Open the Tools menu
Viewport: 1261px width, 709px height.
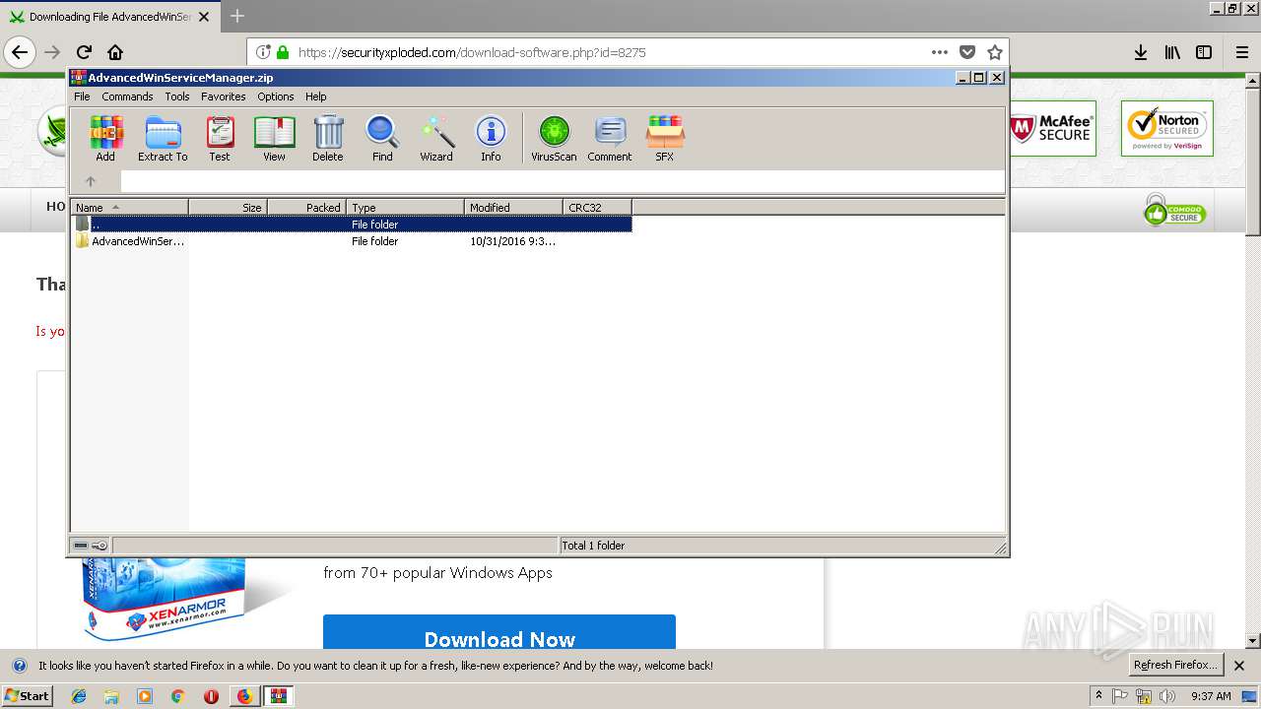click(177, 97)
